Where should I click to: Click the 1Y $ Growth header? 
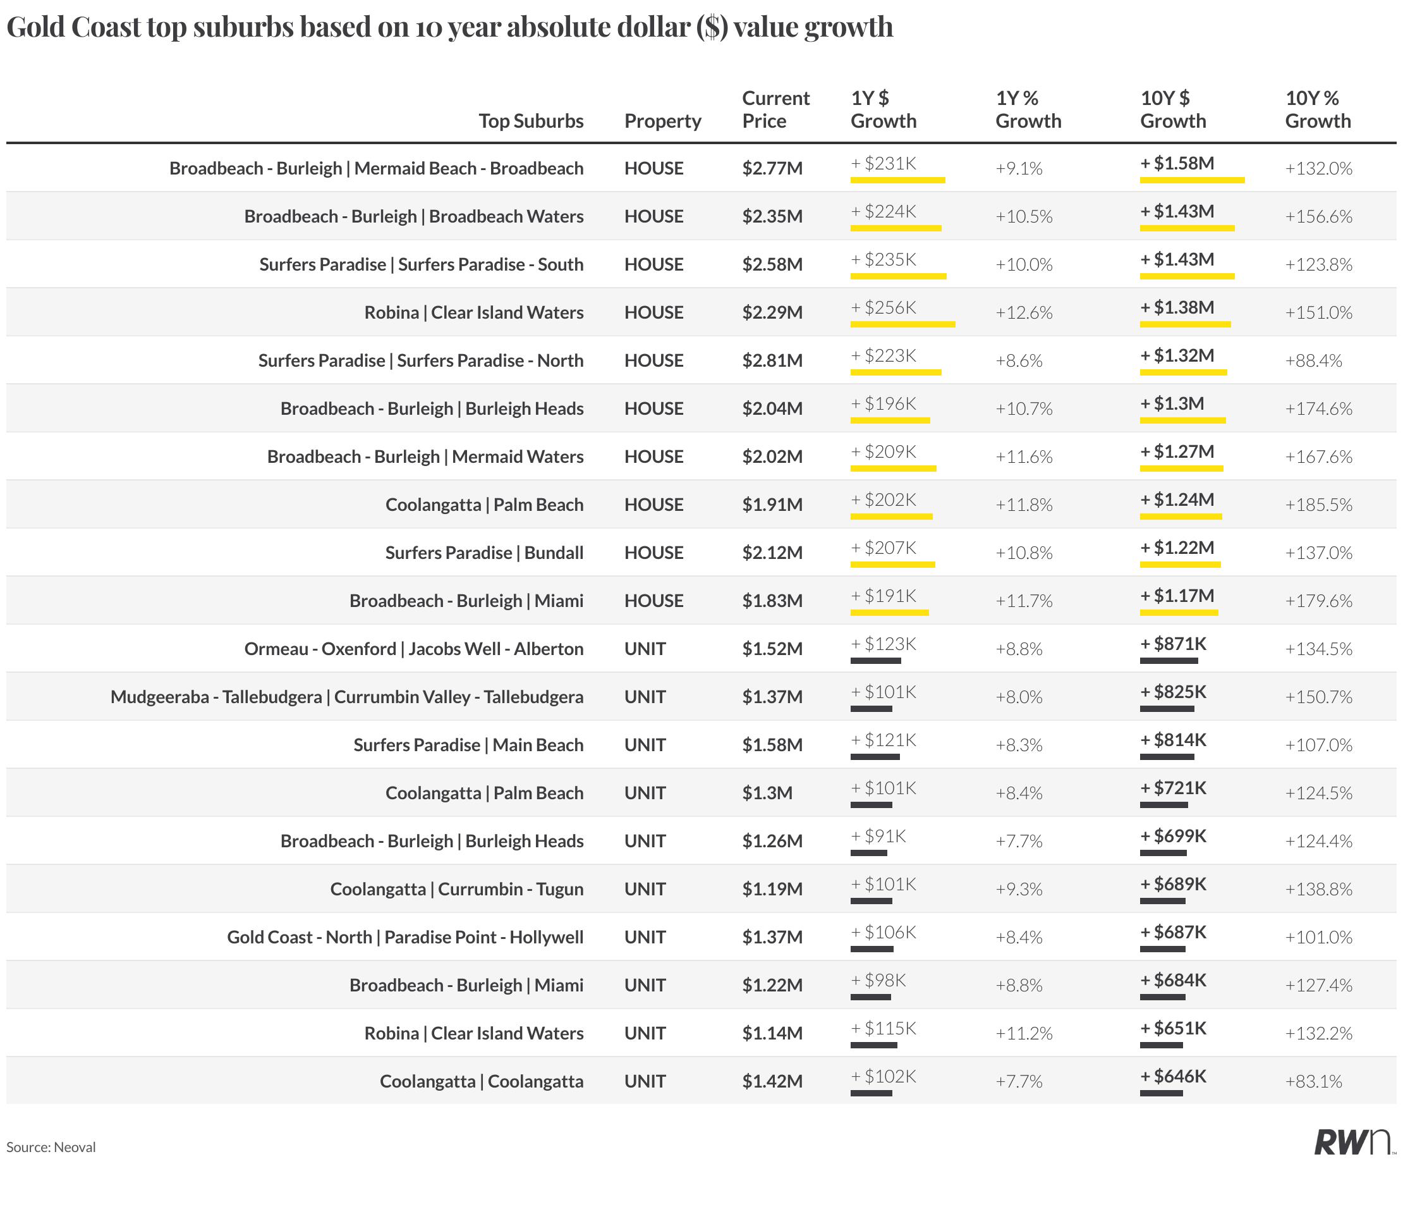click(x=883, y=109)
